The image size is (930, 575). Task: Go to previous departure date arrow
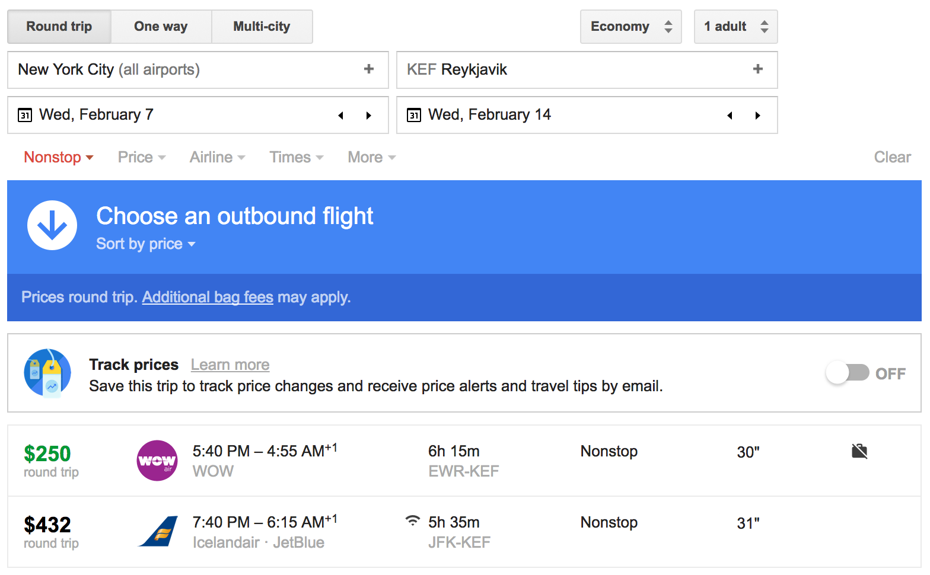[341, 116]
